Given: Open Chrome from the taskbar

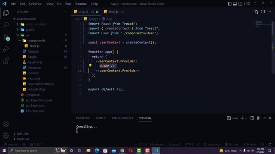Looking at the screenshot, I should 122,151.
